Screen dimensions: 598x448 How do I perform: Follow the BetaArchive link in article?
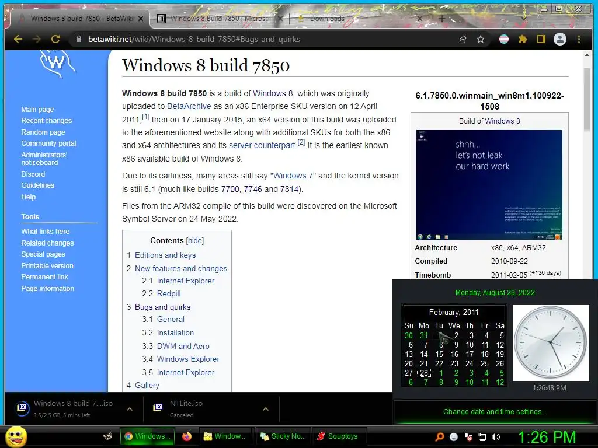coord(189,106)
